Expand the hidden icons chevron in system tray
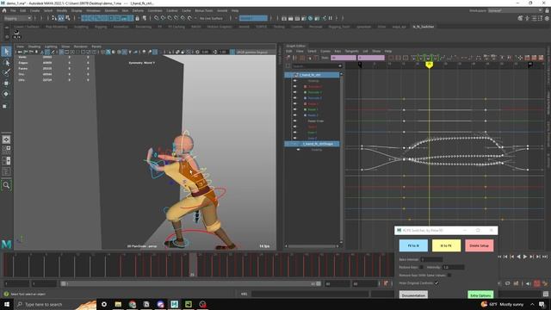This screenshot has height=310, width=551. click(532, 304)
